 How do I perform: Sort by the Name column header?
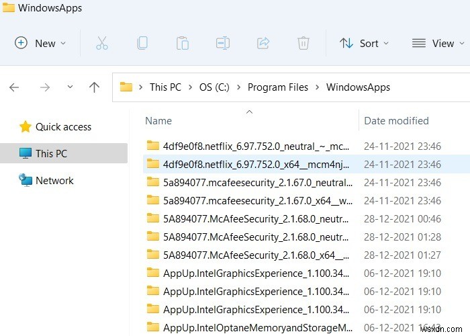point(158,120)
